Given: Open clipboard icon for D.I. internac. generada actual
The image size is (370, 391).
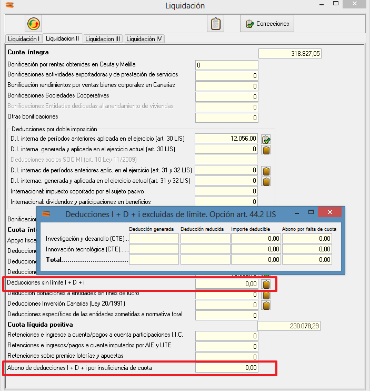Looking at the screenshot, I should [x=266, y=181].
